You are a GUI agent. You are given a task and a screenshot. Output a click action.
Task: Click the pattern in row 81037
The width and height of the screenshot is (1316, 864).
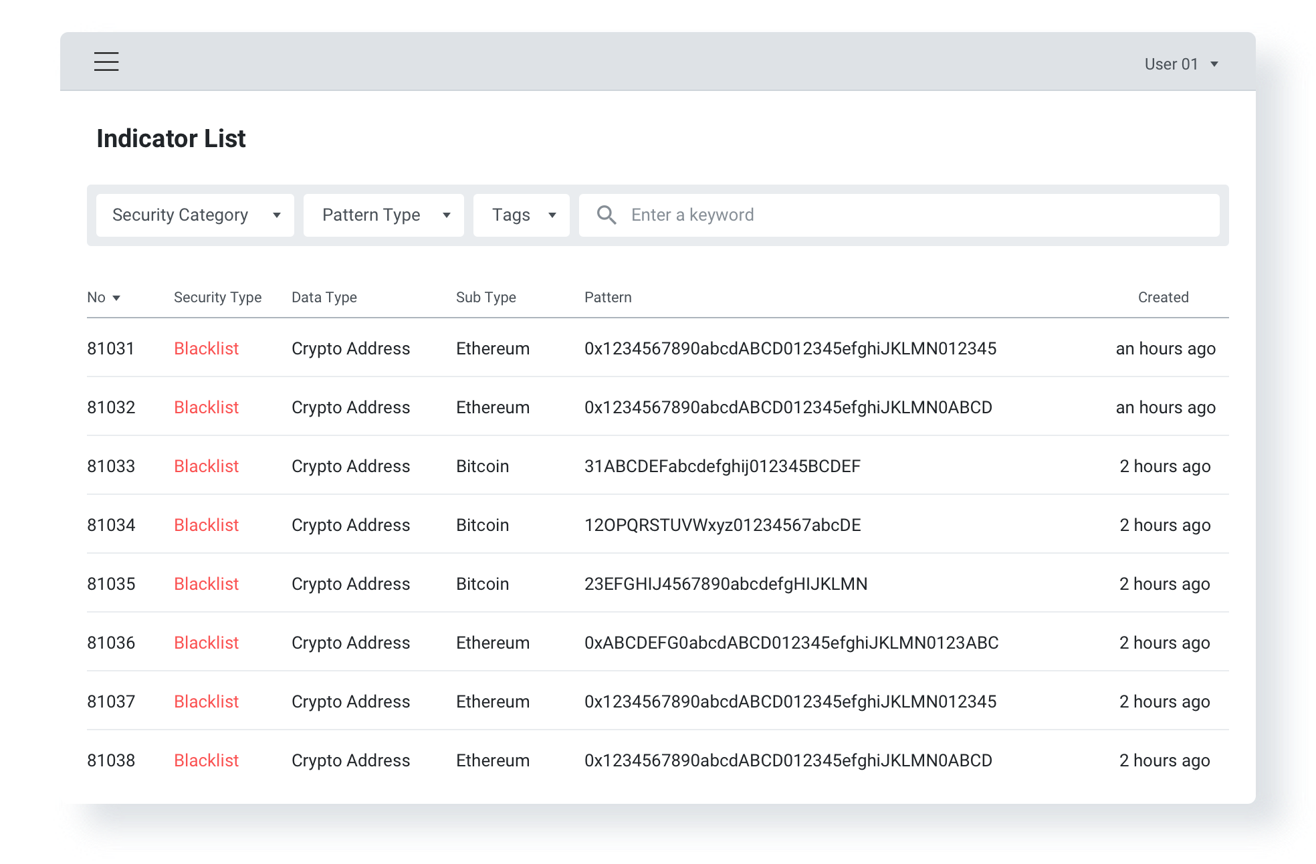[790, 702]
